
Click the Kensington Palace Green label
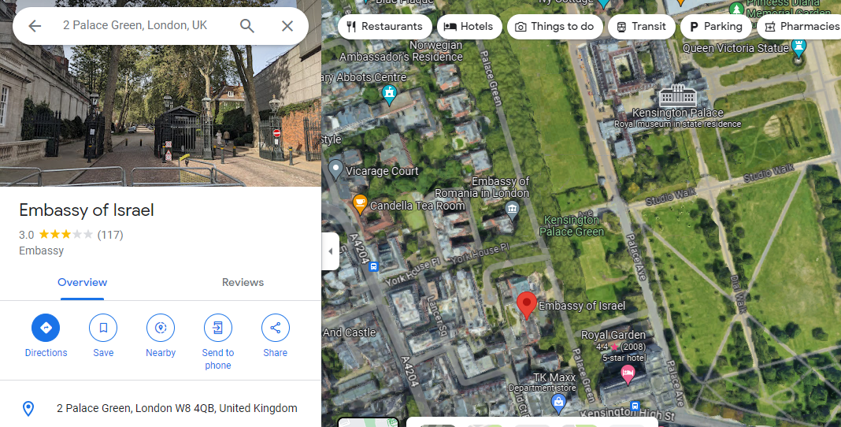coord(571,226)
